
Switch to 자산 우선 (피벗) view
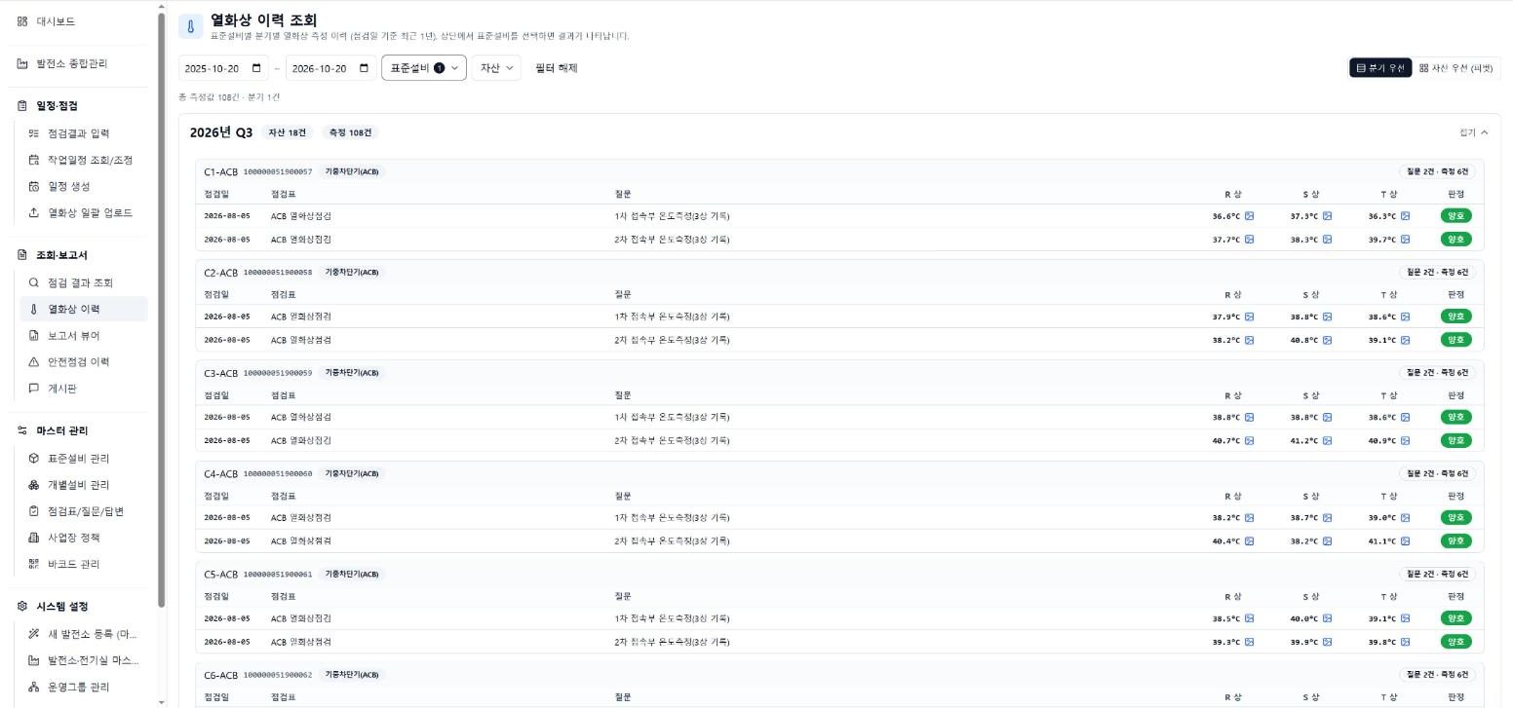point(1456,68)
